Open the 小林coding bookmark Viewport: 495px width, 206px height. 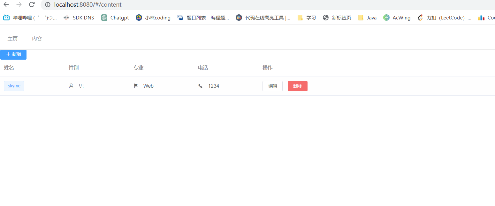[153, 18]
